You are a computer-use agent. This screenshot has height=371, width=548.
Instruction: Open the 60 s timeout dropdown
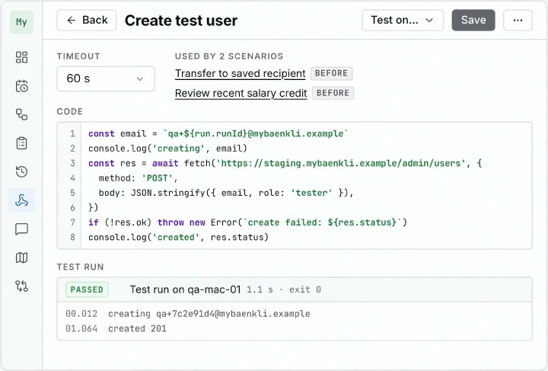[x=106, y=78]
